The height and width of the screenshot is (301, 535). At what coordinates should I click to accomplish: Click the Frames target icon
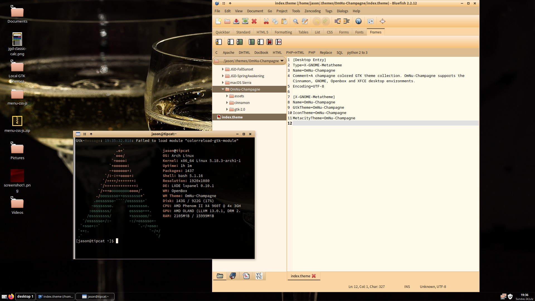tap(278, 42)
